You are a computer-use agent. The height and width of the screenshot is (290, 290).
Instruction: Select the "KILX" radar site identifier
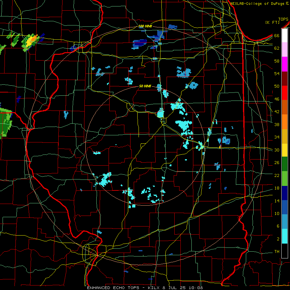[154, 288]
